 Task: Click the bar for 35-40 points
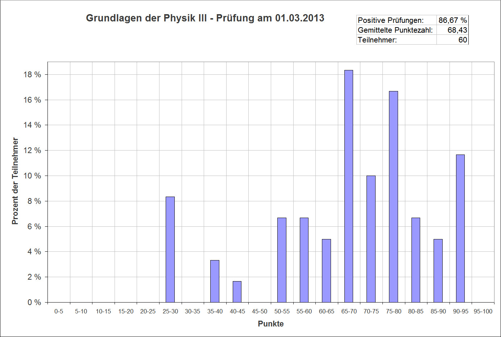215,281
